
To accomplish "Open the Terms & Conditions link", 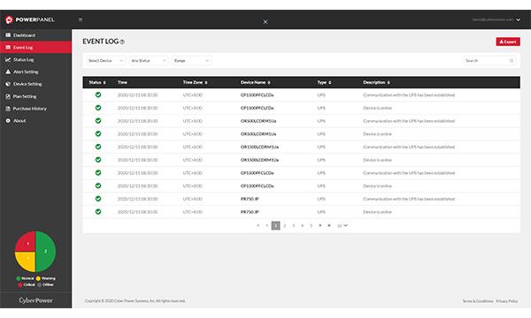I will point(478,301).
